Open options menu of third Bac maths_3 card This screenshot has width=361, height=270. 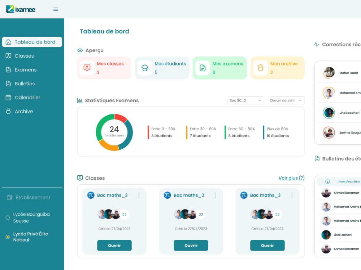pyautogui.click(x=292, y=195)
